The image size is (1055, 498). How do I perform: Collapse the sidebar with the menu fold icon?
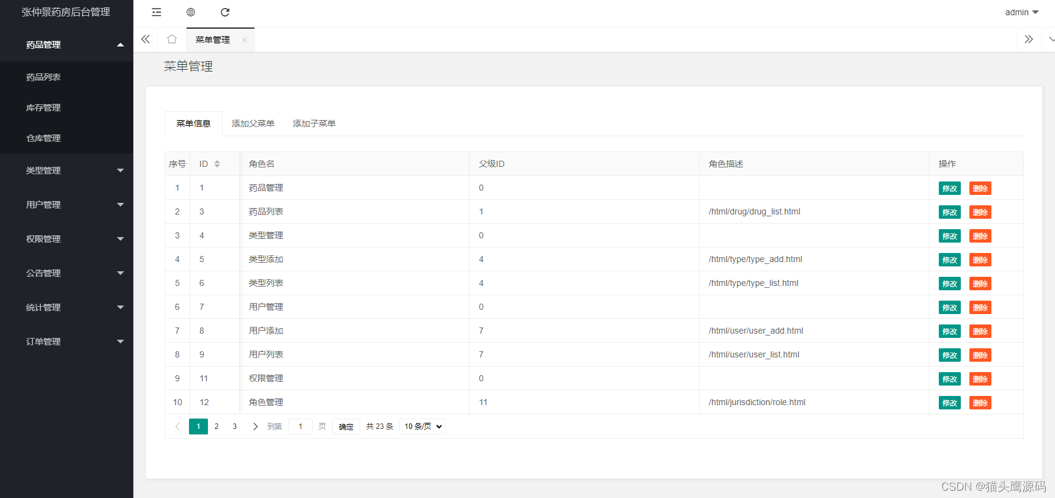click(x=157, y=12)
